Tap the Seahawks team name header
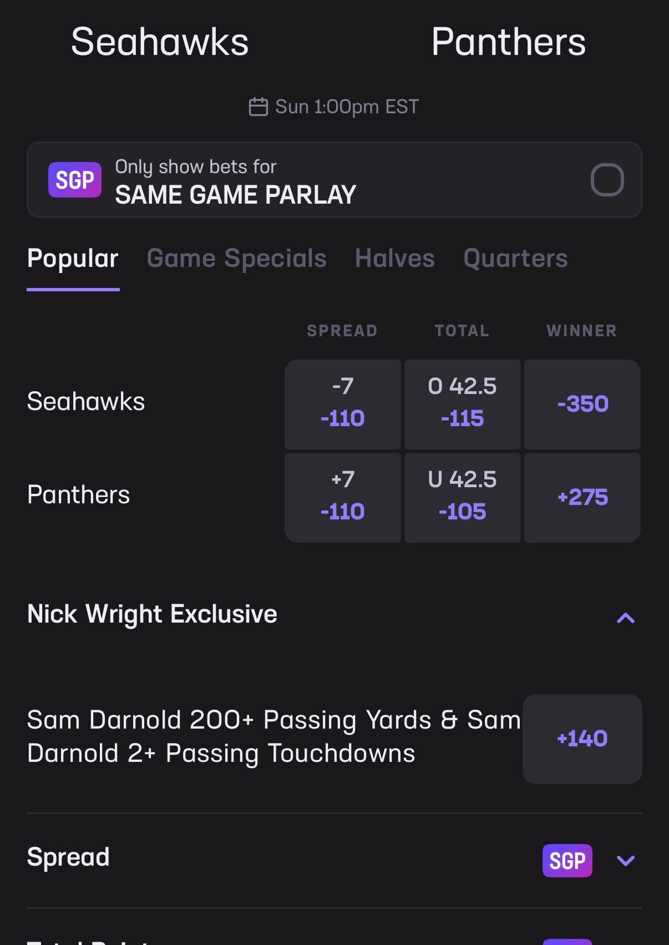The width and height of the screenshot is (669, 945). click(x=160, y=42)
